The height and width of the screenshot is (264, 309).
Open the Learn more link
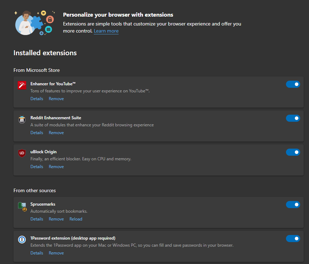(106, 31)
